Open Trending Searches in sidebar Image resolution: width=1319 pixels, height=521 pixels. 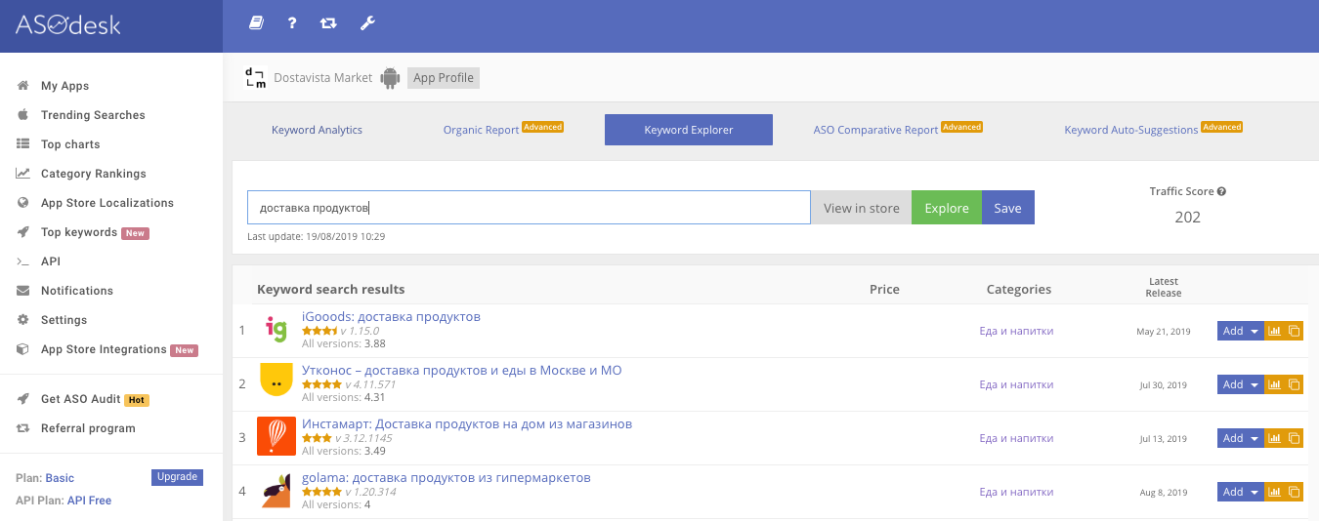[93, 115]
